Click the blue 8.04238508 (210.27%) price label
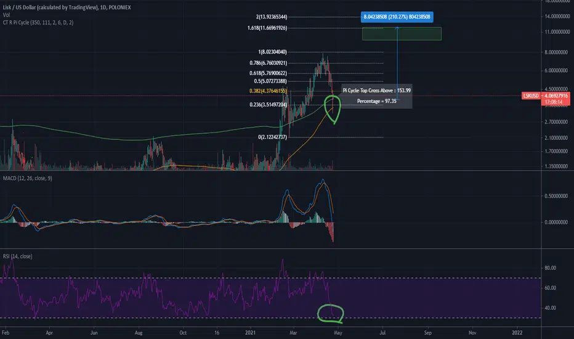Screen dimensions: 574x339 point(397,17)
